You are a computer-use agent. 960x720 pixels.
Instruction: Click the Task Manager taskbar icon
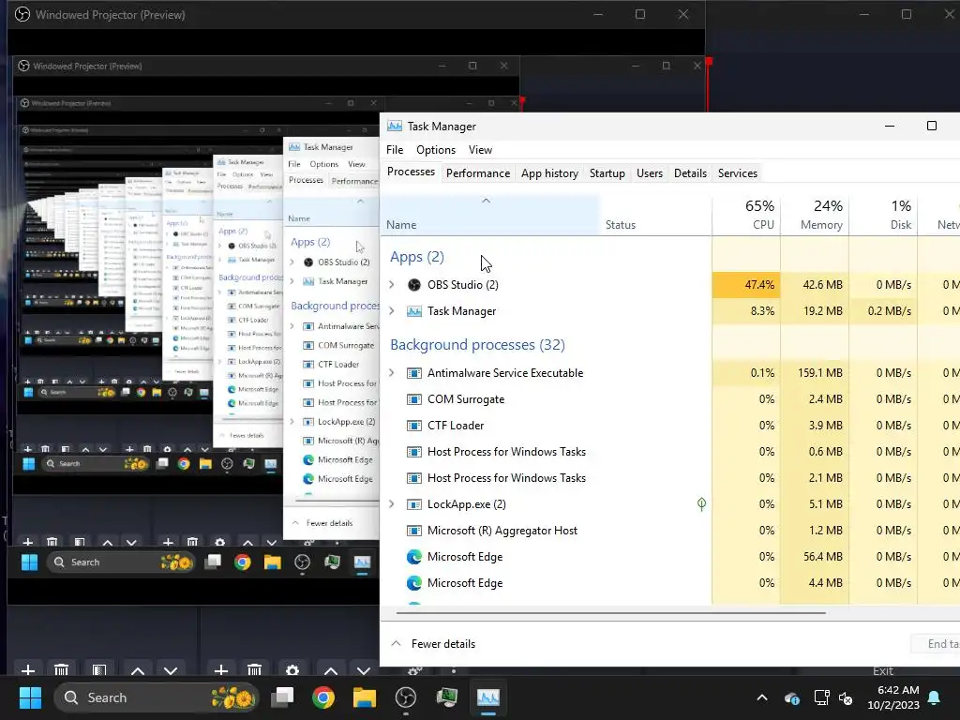[487, 697]
